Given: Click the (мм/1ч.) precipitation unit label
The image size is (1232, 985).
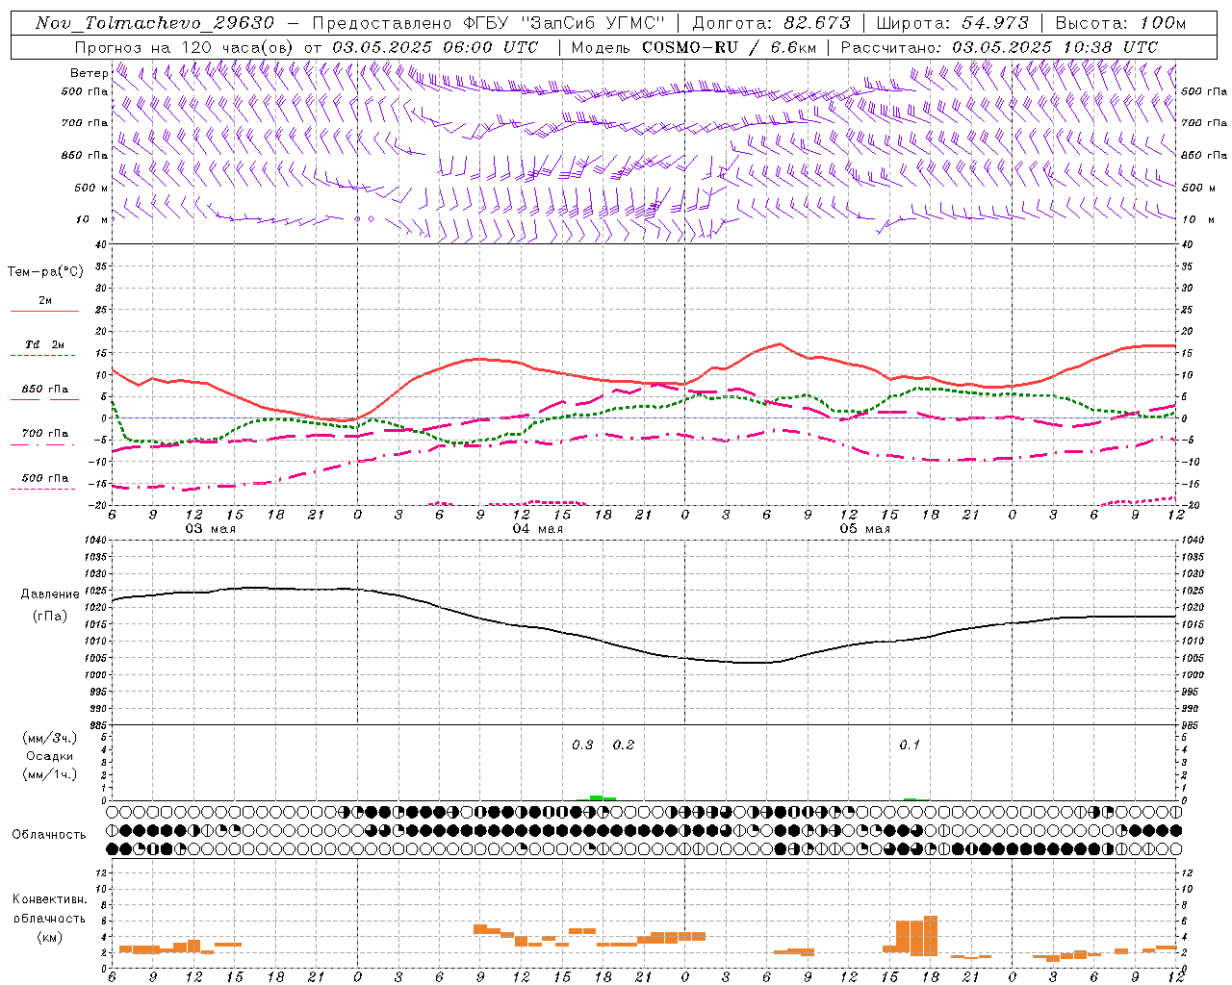Looking at the screenshot, I should [x=50, y=774].
